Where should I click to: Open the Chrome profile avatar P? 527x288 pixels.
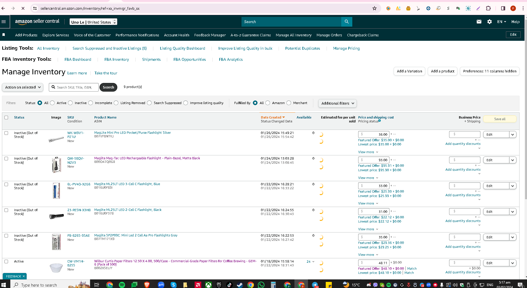pyautogui.click(x=513, y=8)
